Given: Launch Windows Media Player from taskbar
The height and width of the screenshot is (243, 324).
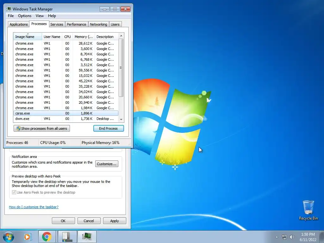Looking at the screenshot, I should (27, 237).
